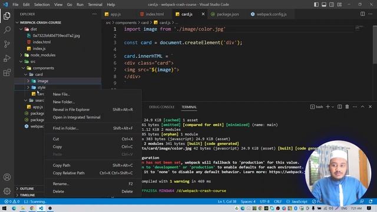
Task: Open terminal panel more actions
Action: [355, 107]
